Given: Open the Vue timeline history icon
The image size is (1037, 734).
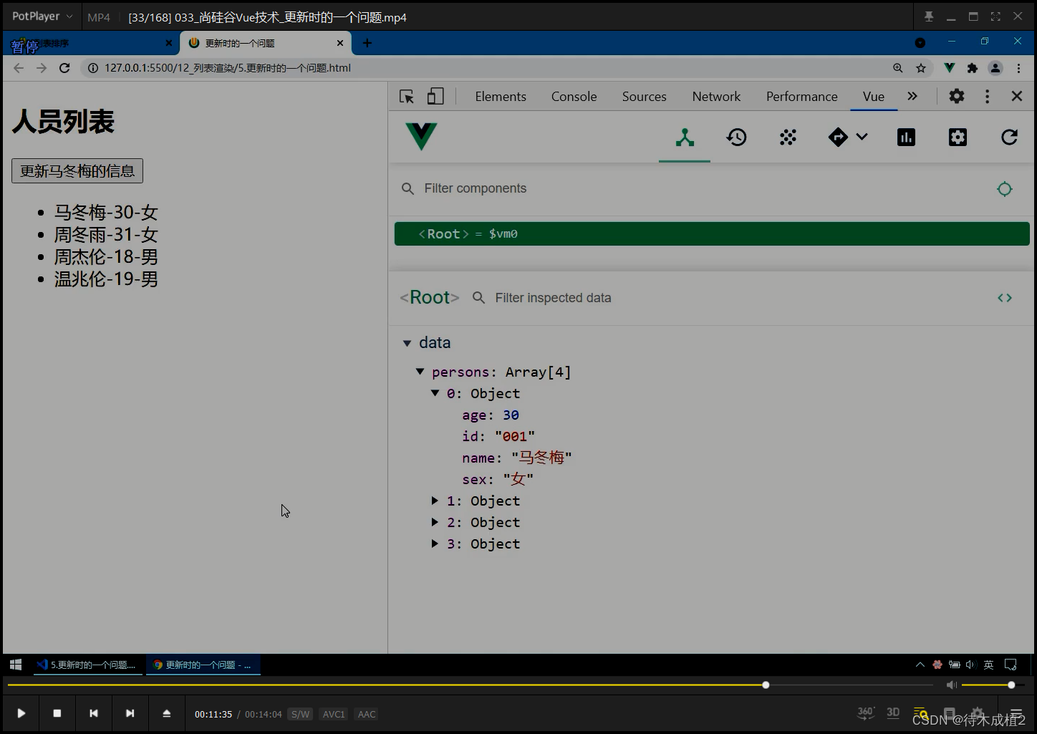Looking at the screenshot, I should tap(736, 137).
